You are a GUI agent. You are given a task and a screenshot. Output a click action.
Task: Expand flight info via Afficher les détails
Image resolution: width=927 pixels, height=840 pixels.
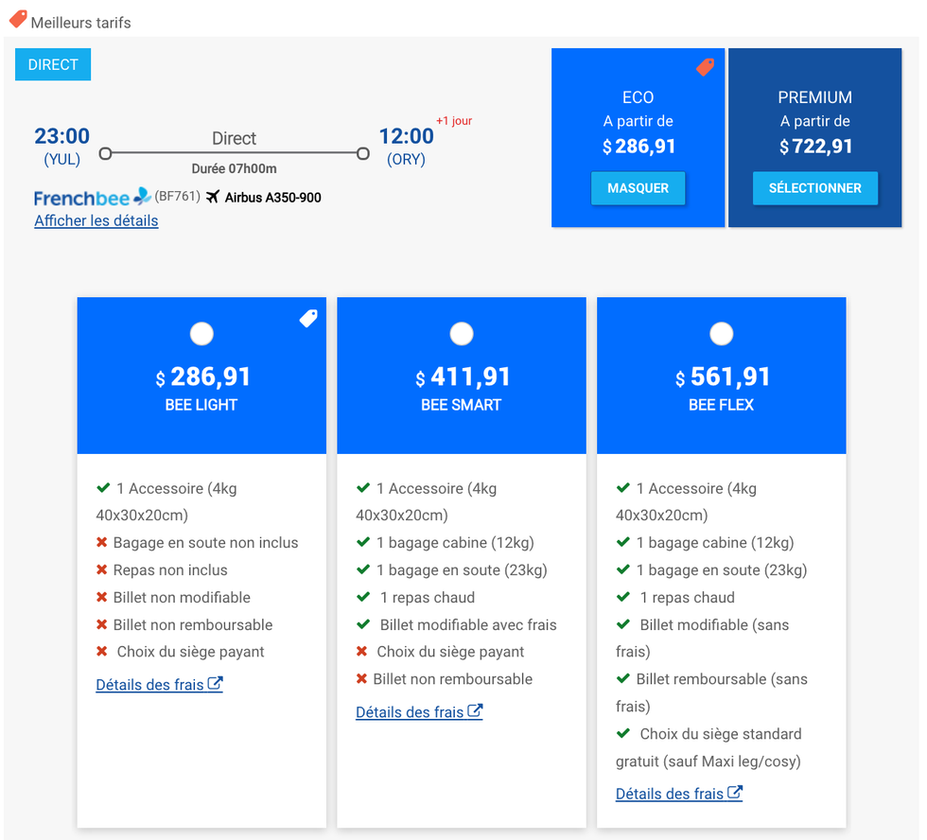pyautogui.click(x=96, y=220)
